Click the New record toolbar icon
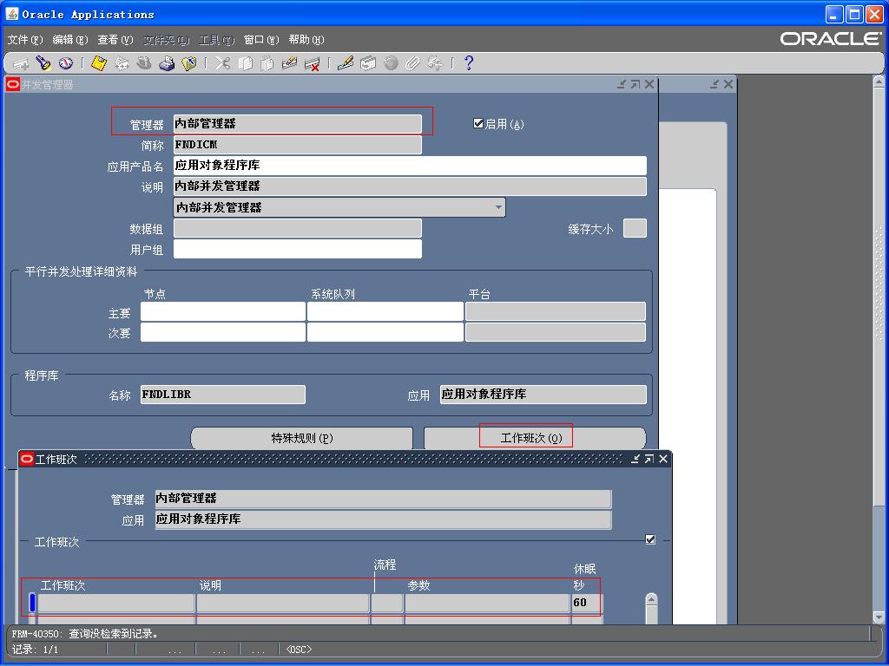Viewport: 889px width, 666px height. 21,63
